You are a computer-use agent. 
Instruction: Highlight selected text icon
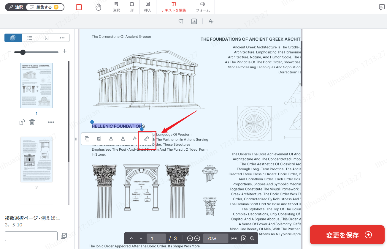pyautogui.click(x=99, y=139)
